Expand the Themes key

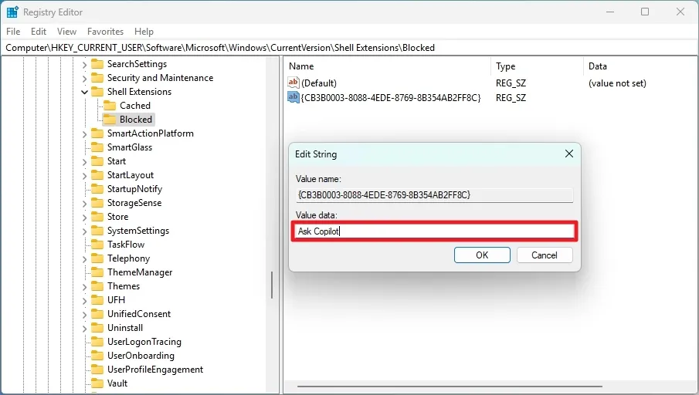(84, 287)
